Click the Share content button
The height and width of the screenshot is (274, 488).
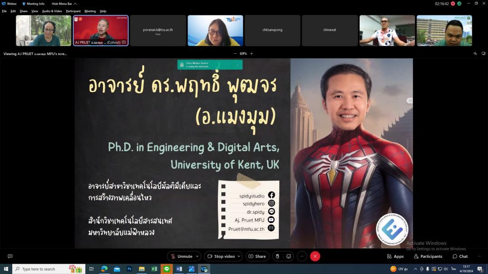pyautogui.click(x=257, y=256)
